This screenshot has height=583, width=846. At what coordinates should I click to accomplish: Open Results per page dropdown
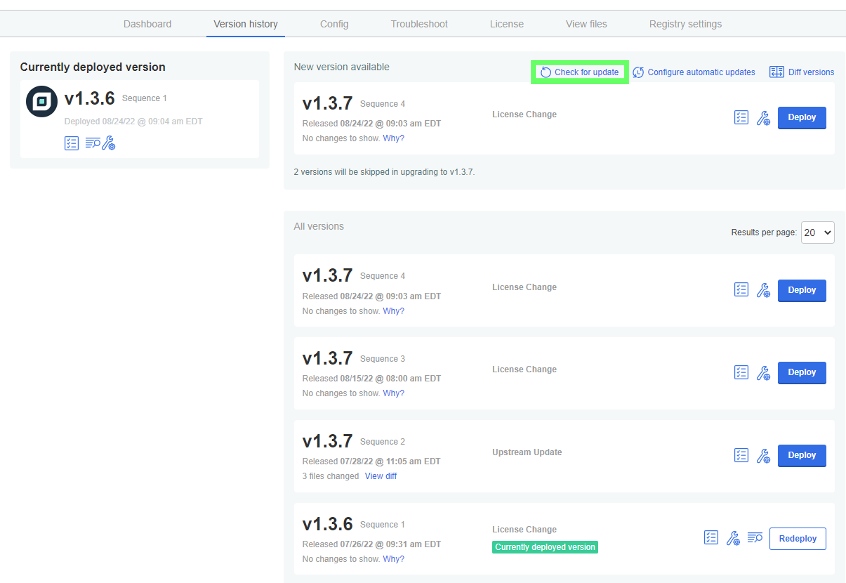coord(817,233)
